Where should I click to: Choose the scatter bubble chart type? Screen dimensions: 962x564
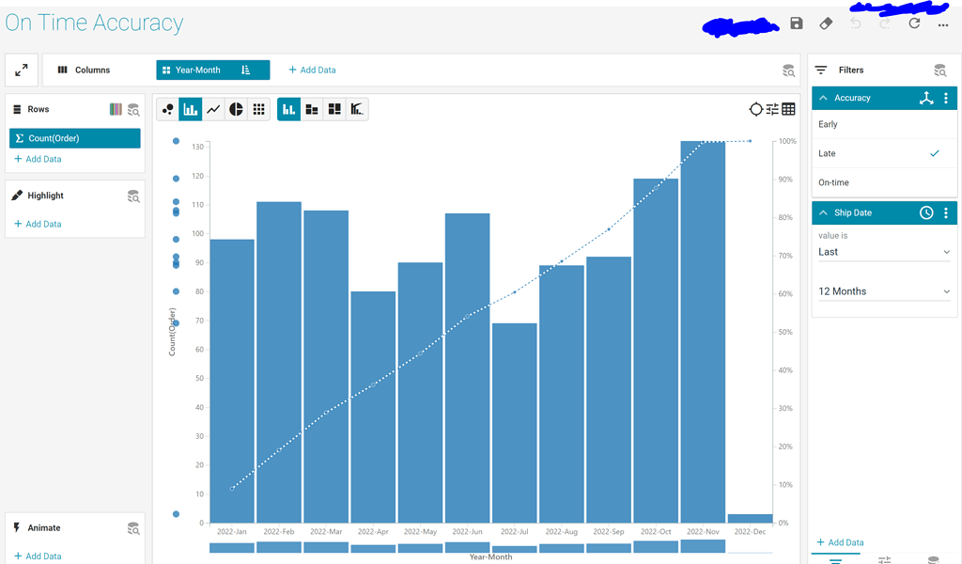pyautogui.click(x=167, y=109)
